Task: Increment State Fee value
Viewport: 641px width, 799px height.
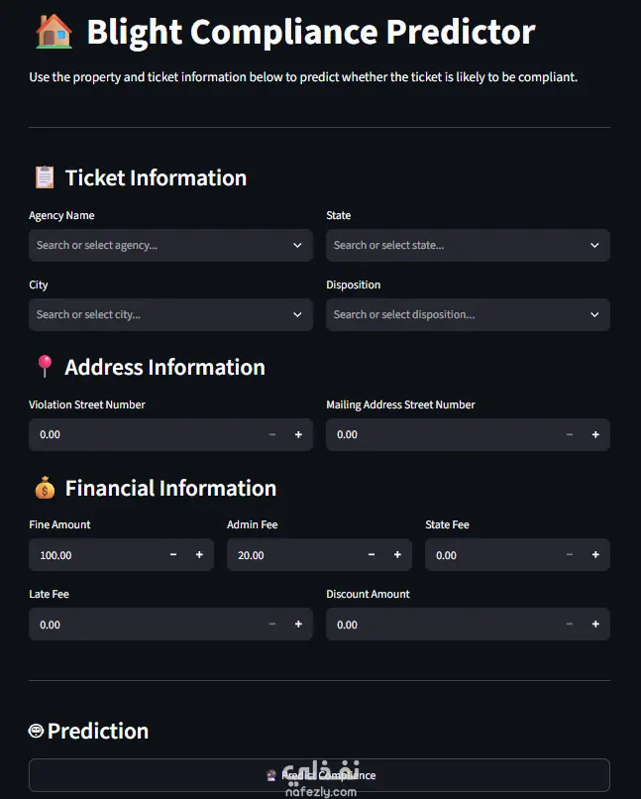Action: [595, 555]
